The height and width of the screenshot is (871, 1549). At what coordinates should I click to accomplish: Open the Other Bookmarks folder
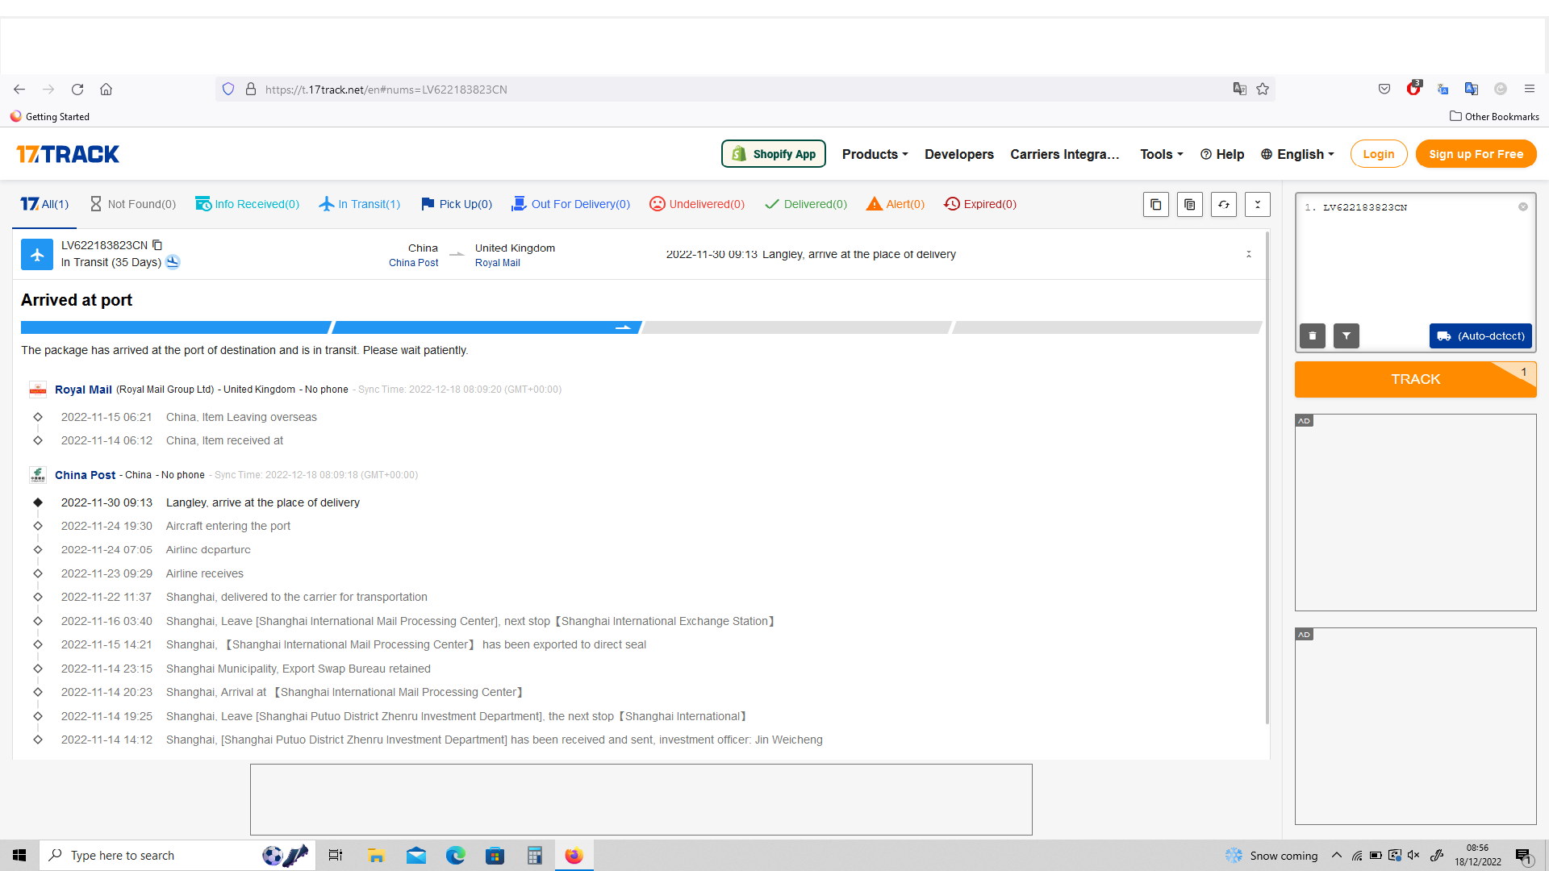tap(1494, 117)
